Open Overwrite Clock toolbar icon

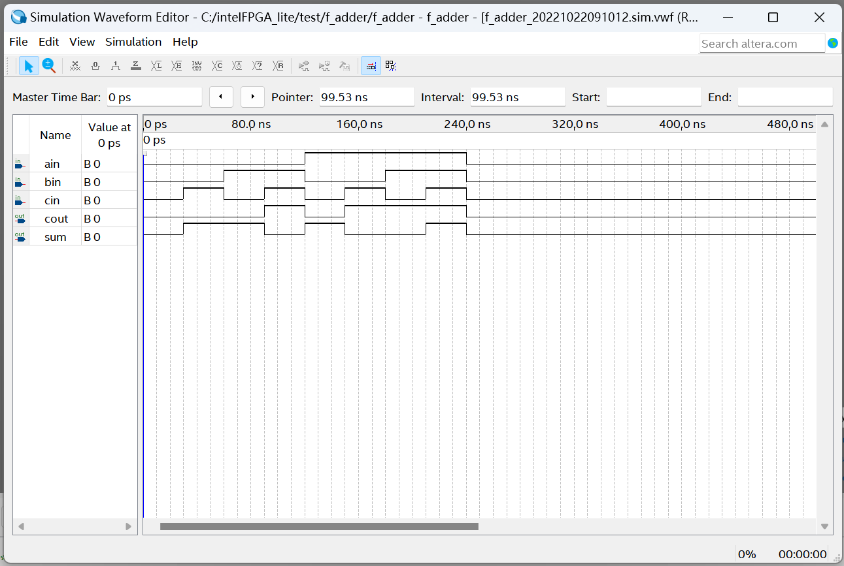pyautogui.click(x=237, y=66)
